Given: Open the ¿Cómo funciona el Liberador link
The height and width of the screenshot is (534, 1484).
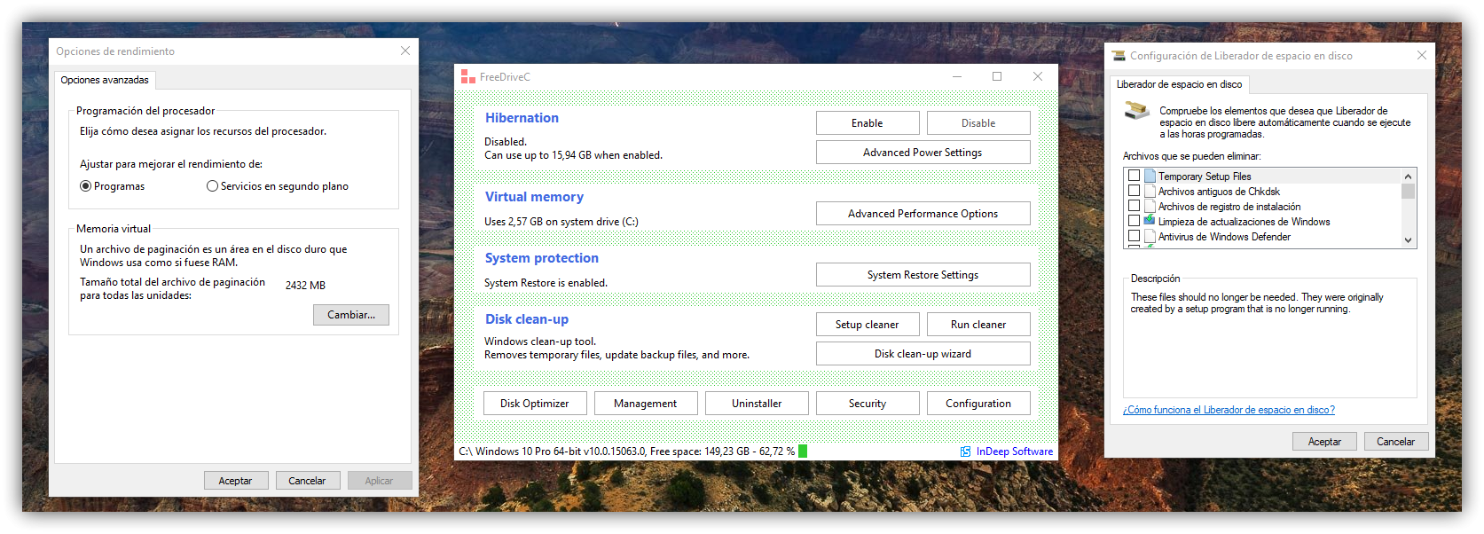Looking at the screenshot, I should tap(1229, 410).
